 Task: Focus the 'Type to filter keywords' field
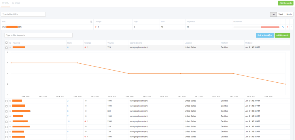tap(39, 35)
